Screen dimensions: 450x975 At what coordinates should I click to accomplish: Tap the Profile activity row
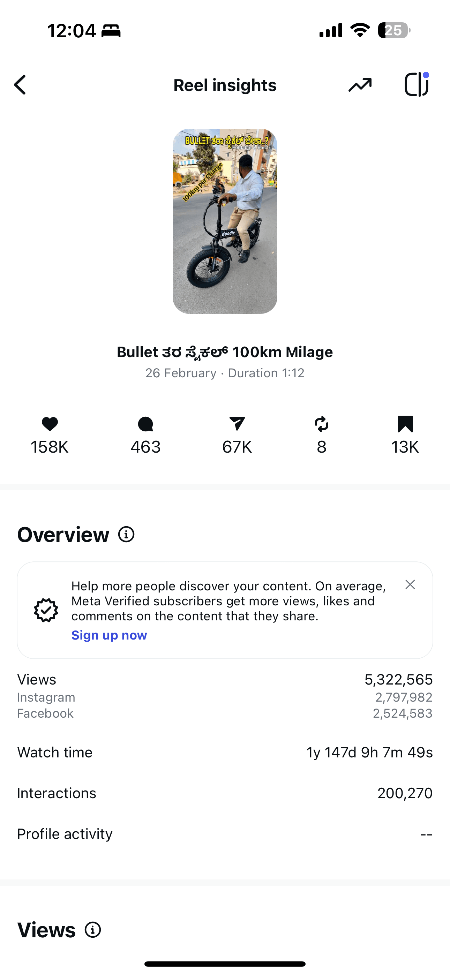[225, 834]
